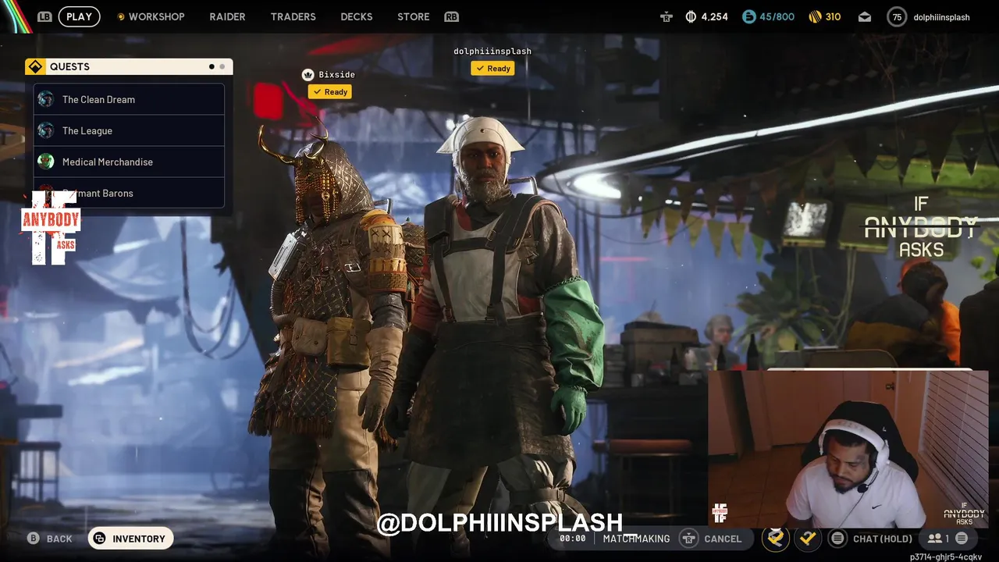Screen dimensions: 999x562
Task: Switch to the STORE tab
Action: 414,16
